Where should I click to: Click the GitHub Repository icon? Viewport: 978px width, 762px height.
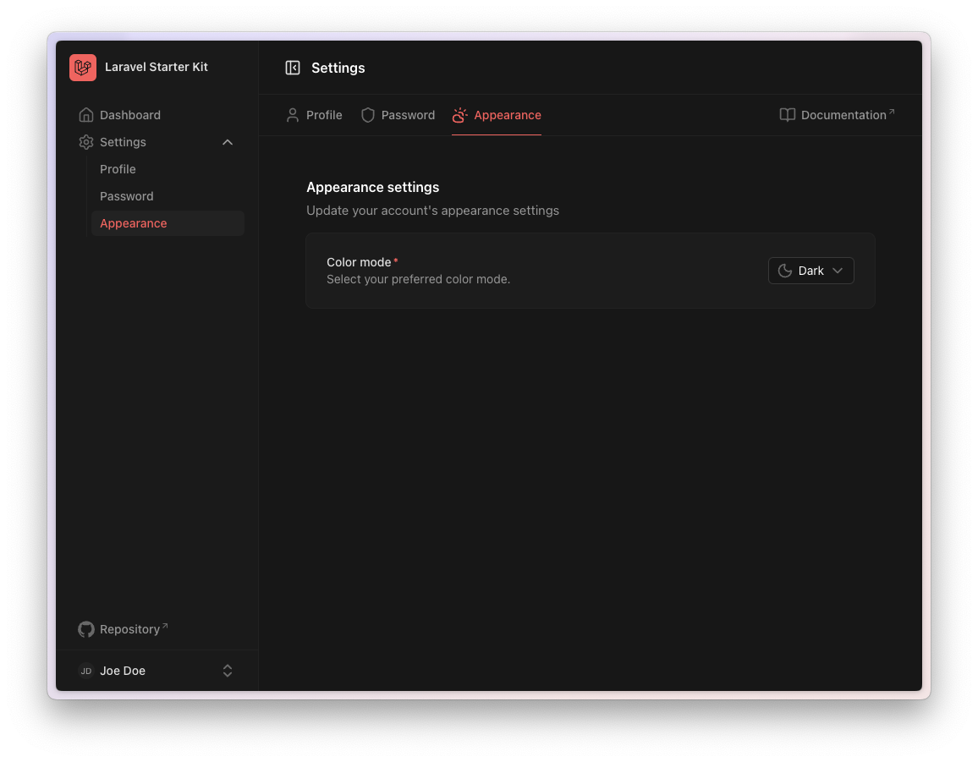point(86,629)
